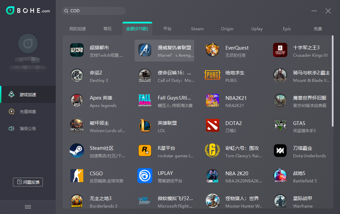Show the 免费 games tab
340x214 pixels.
(318, 29)
